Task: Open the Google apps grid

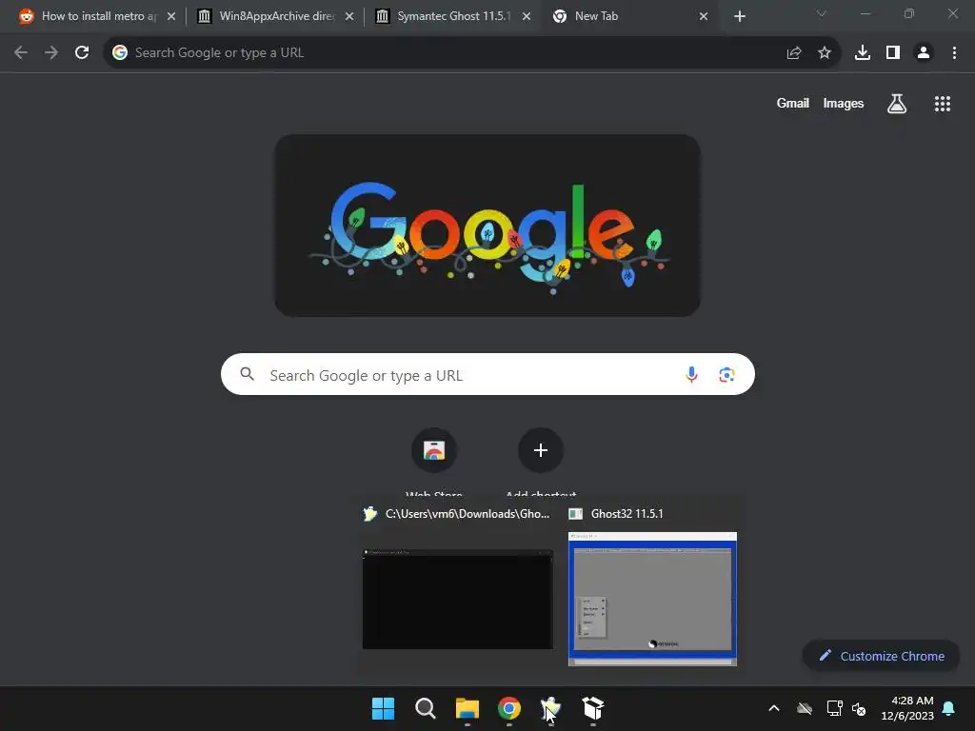Action: [x=943, y=103]
